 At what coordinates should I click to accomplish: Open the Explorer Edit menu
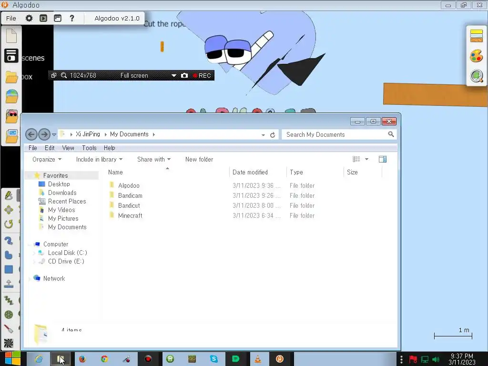coord(50,148)
